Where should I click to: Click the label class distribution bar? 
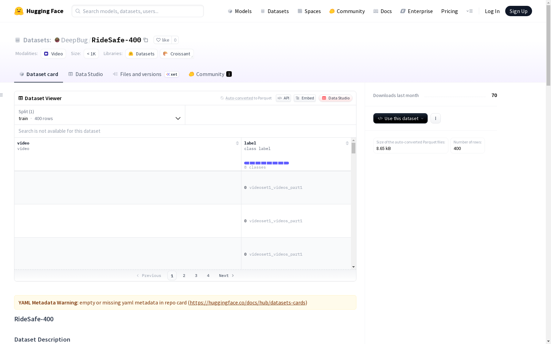point(267,163)
